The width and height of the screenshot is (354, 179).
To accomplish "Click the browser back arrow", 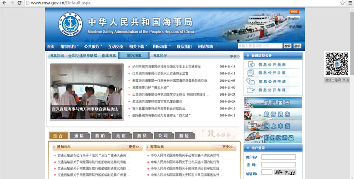I will tap(4, 3).
